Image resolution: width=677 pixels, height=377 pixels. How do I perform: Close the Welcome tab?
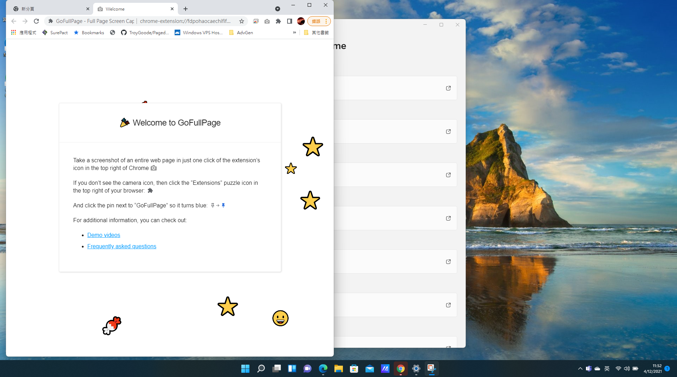point(172,9)
